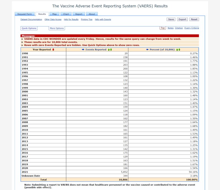Switch to the Chart tab
Image resolution: width=220 pixels, height=190 pixels.
click(66, 14)
